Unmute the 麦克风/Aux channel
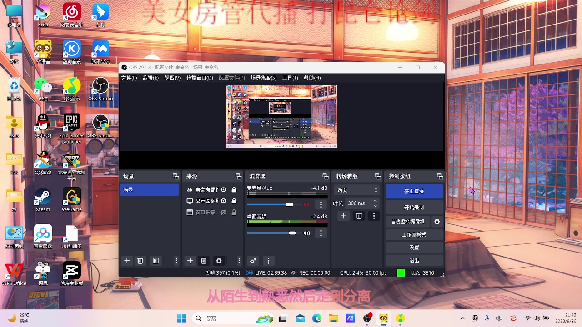 pos(307,205)
